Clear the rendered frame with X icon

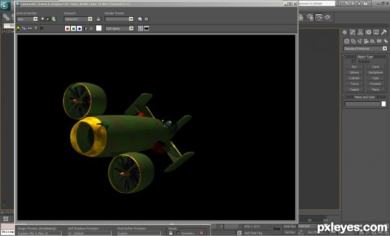pos(42,29)
